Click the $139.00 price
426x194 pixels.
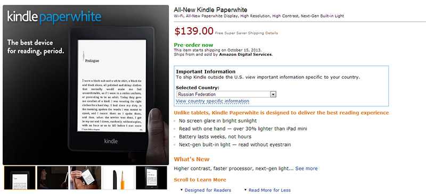(x=194, y=31)
